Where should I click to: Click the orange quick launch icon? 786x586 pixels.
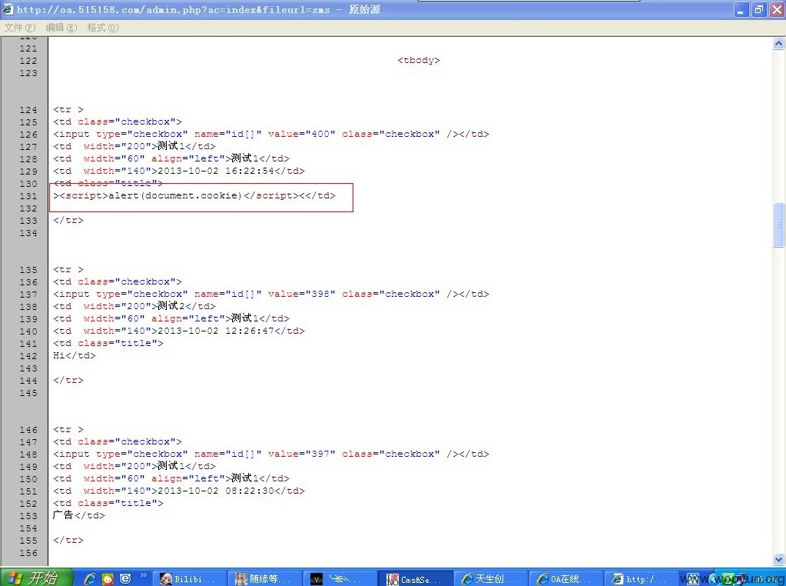(108, 578)
